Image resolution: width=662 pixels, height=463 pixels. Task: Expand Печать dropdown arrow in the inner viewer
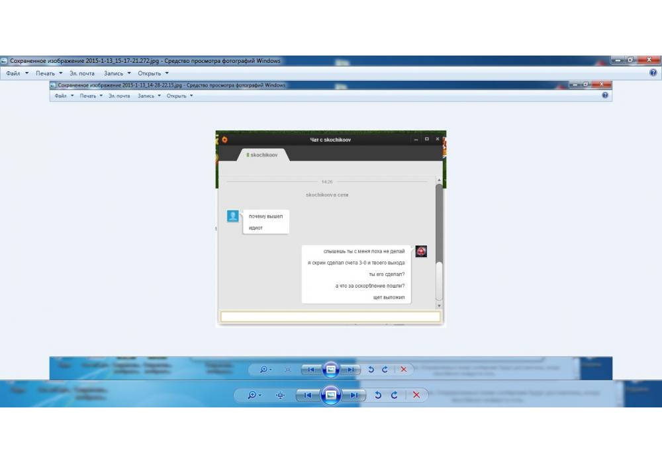click(x=101, y=96)
